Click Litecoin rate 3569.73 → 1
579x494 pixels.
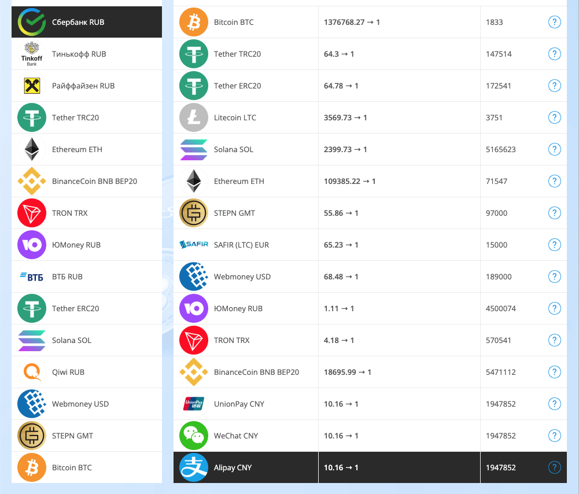(x=345, y=117)
